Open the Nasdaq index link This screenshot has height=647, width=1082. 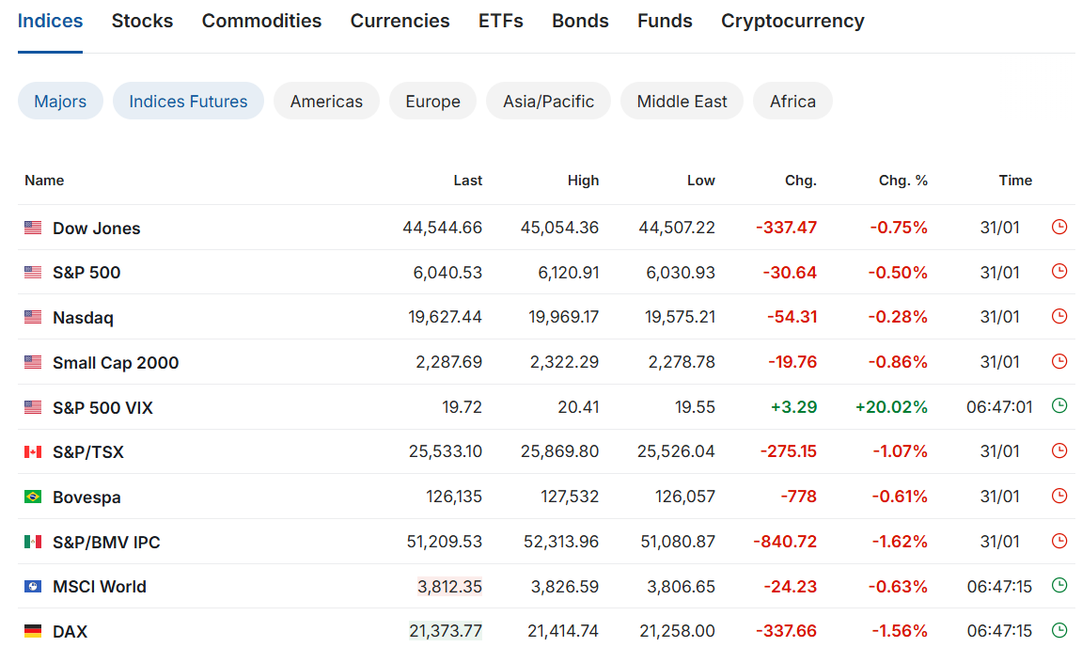click(83, 318)
